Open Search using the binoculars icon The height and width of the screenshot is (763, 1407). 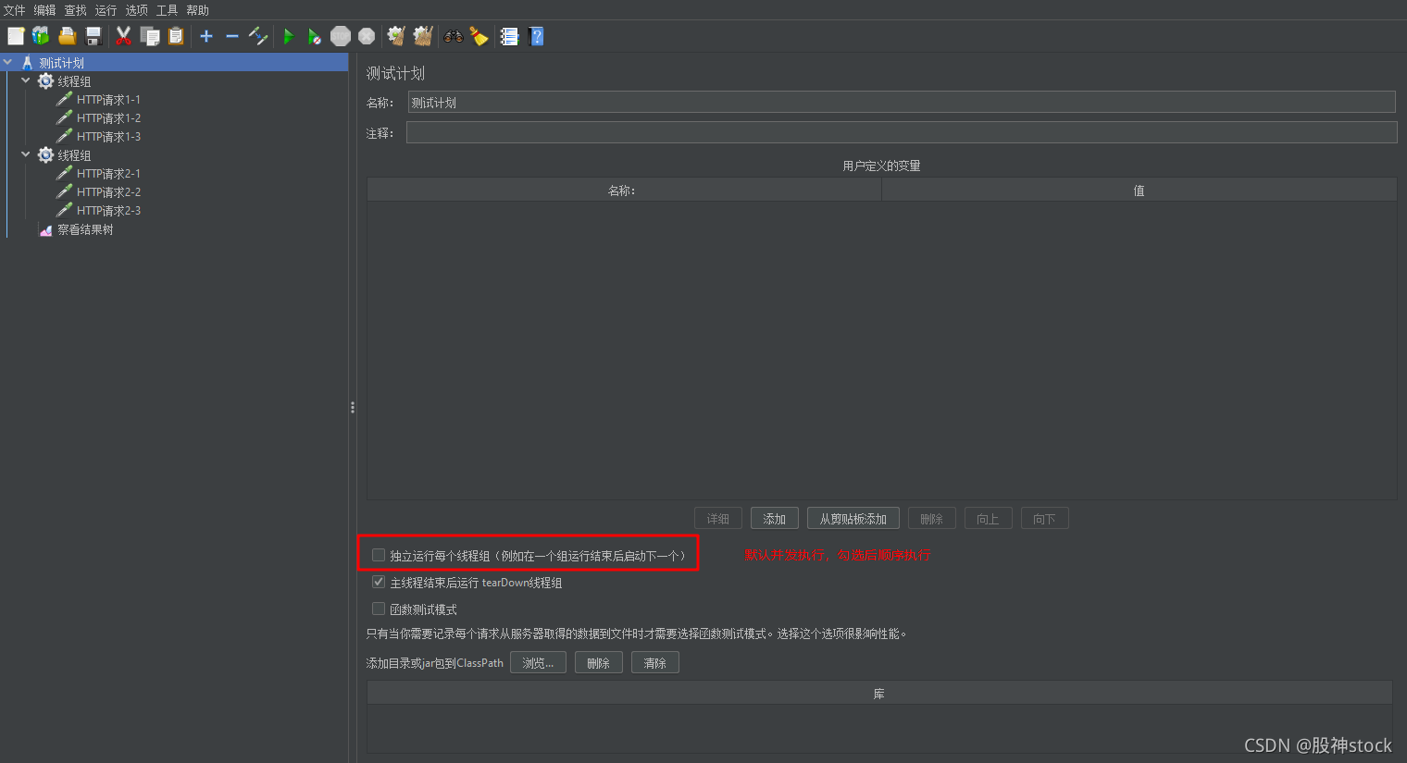point(453,36)
